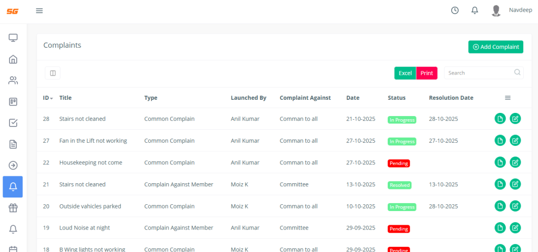
Task: Open table options menu in last column header
Action: (508, 98)
